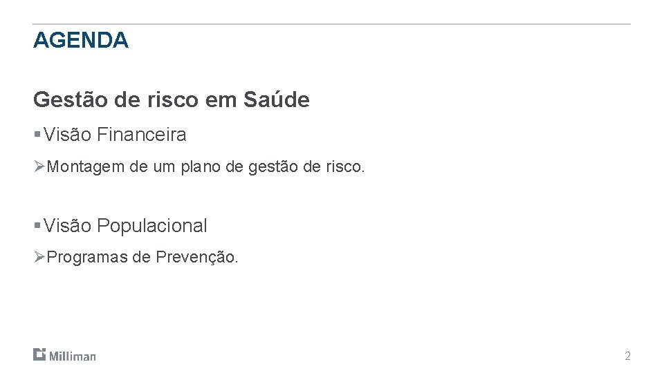Click slide page number 2
The height and width of the screenshot is (373, 664).
tap(627, 356)
